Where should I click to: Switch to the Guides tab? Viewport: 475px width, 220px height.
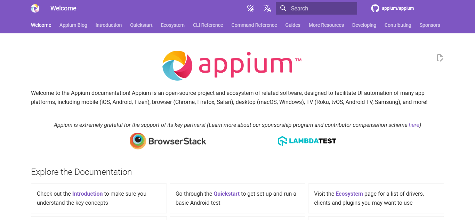pos(292,25)
